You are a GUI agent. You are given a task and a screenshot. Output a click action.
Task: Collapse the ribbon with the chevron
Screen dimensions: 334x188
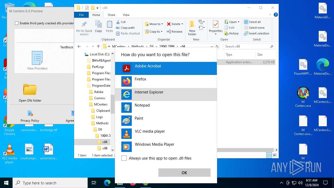pos(271,15)
